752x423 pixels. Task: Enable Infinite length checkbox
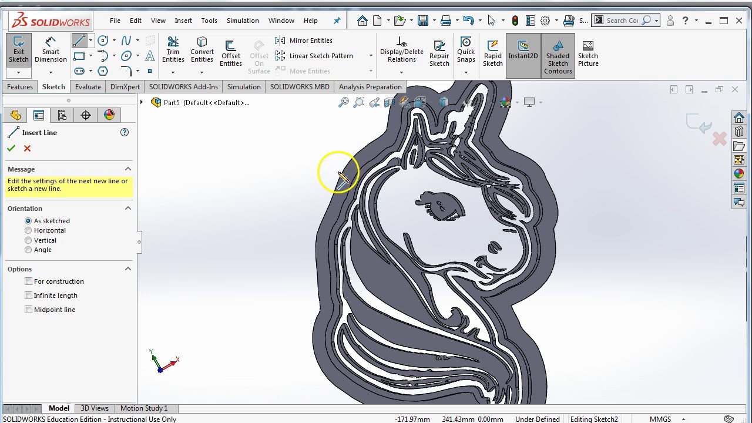28,296
